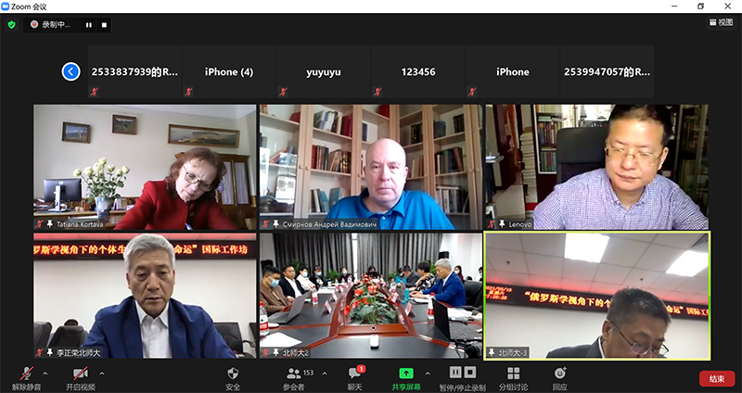The image size is (742, 393).
Task: Open Reactions (回应) menu
Action: (559, 373)
